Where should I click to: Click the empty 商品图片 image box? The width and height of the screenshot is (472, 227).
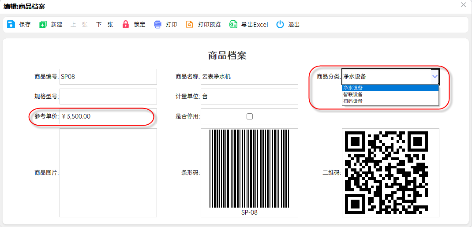tap(109, 173)
